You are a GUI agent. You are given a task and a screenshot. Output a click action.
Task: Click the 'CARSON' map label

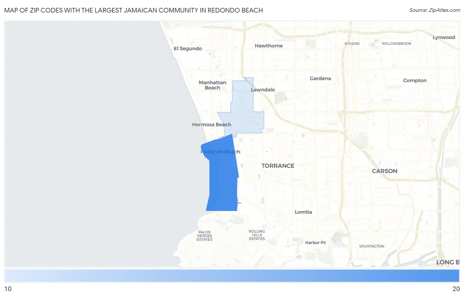[x=384, y=171]
